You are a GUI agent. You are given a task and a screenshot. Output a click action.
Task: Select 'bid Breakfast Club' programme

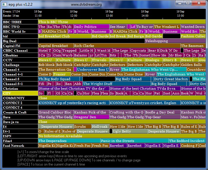[x=65, y=36]
